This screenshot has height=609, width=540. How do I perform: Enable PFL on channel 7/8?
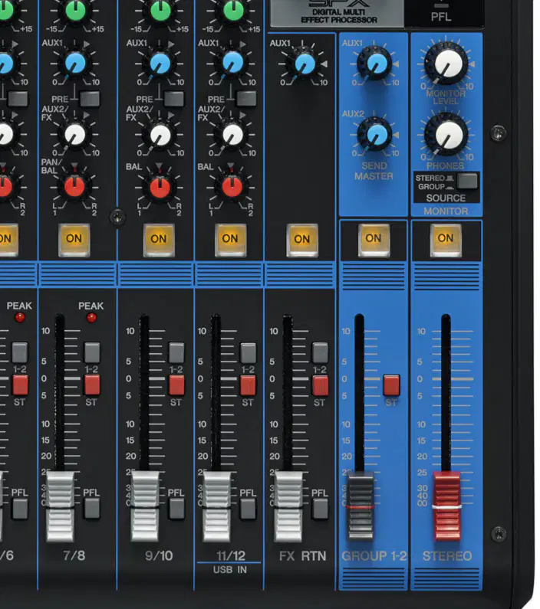(x=92, y=509)
